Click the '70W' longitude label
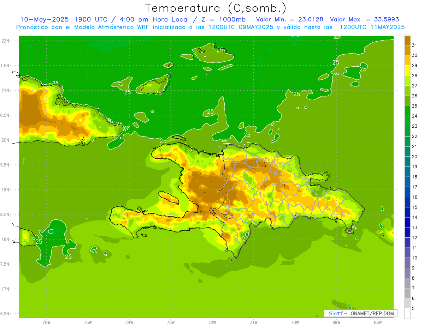 (x=295, y=322)
